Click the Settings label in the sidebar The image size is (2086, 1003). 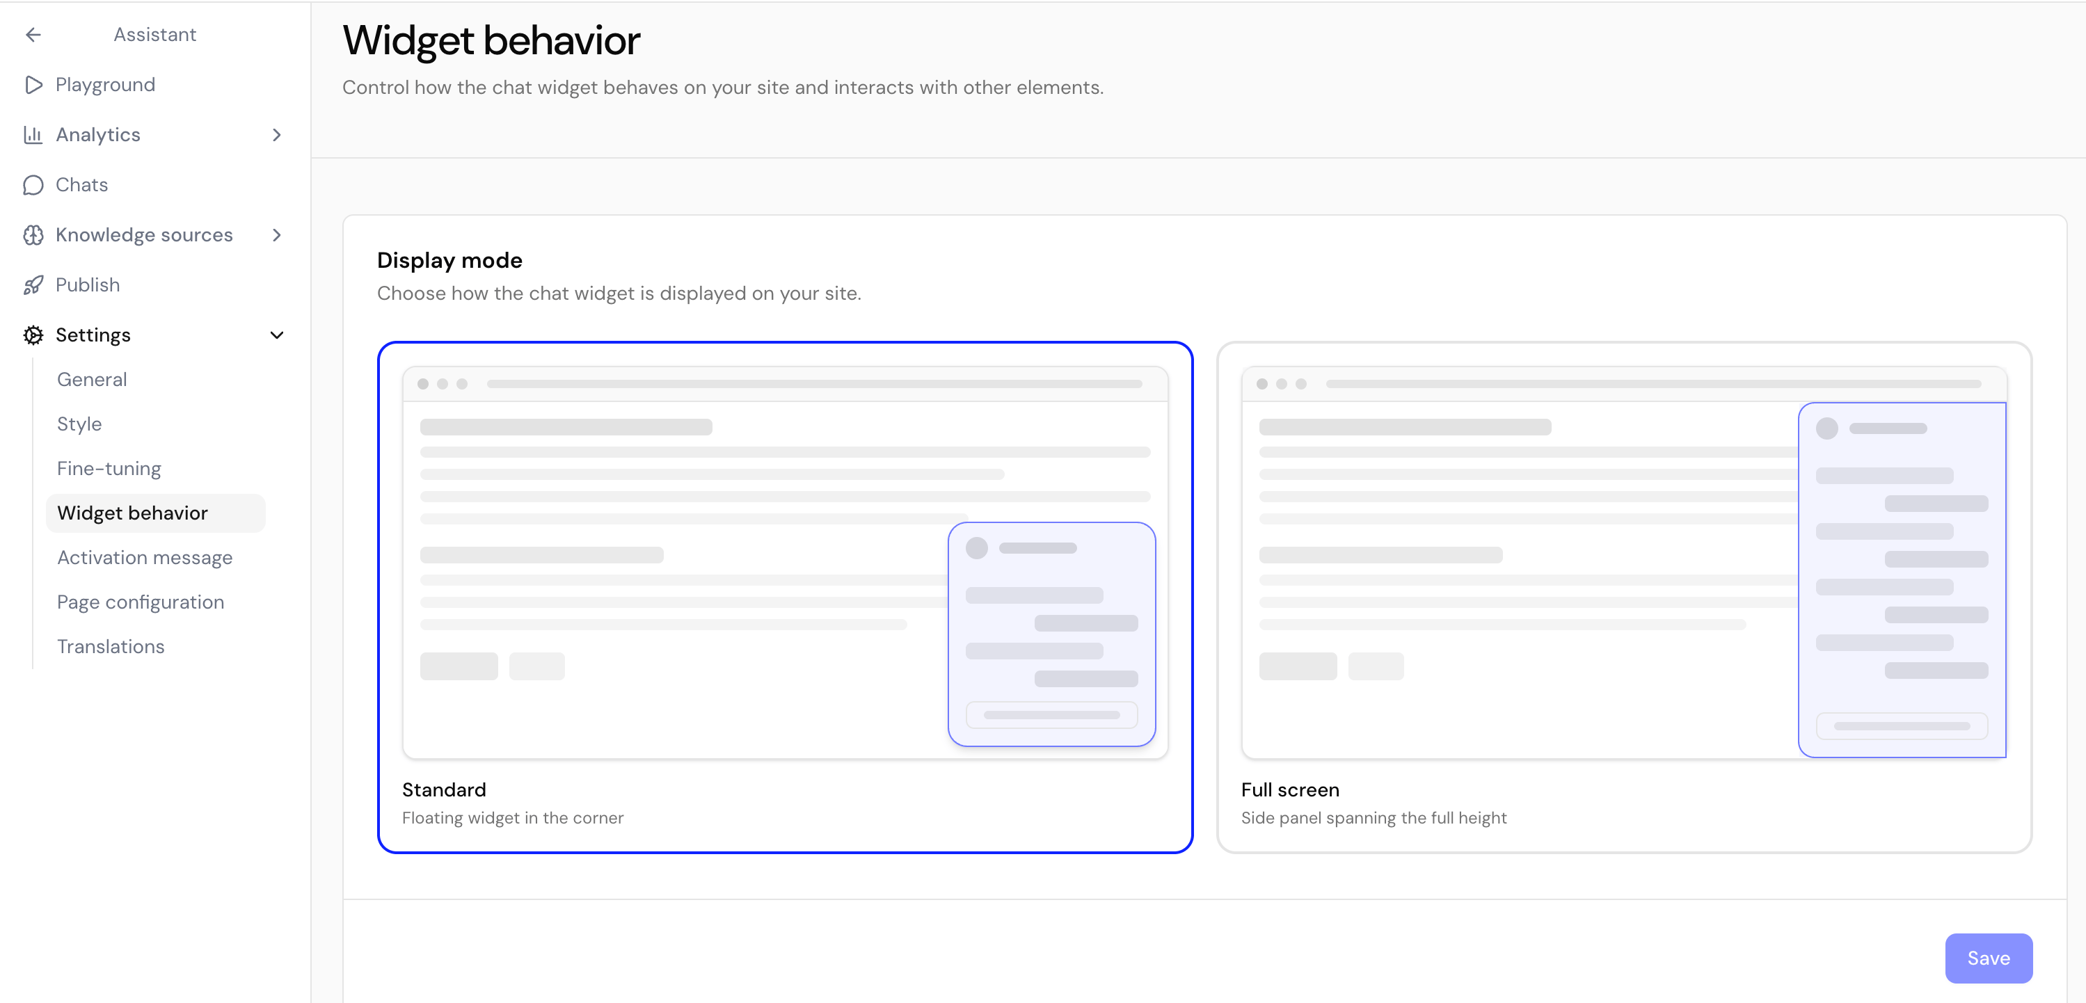click(x=93, y=335)
